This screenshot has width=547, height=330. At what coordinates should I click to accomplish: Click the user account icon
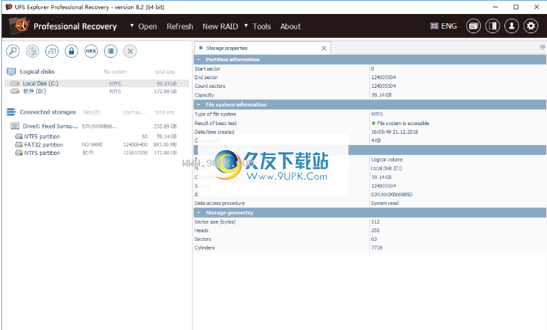(512, 26)
